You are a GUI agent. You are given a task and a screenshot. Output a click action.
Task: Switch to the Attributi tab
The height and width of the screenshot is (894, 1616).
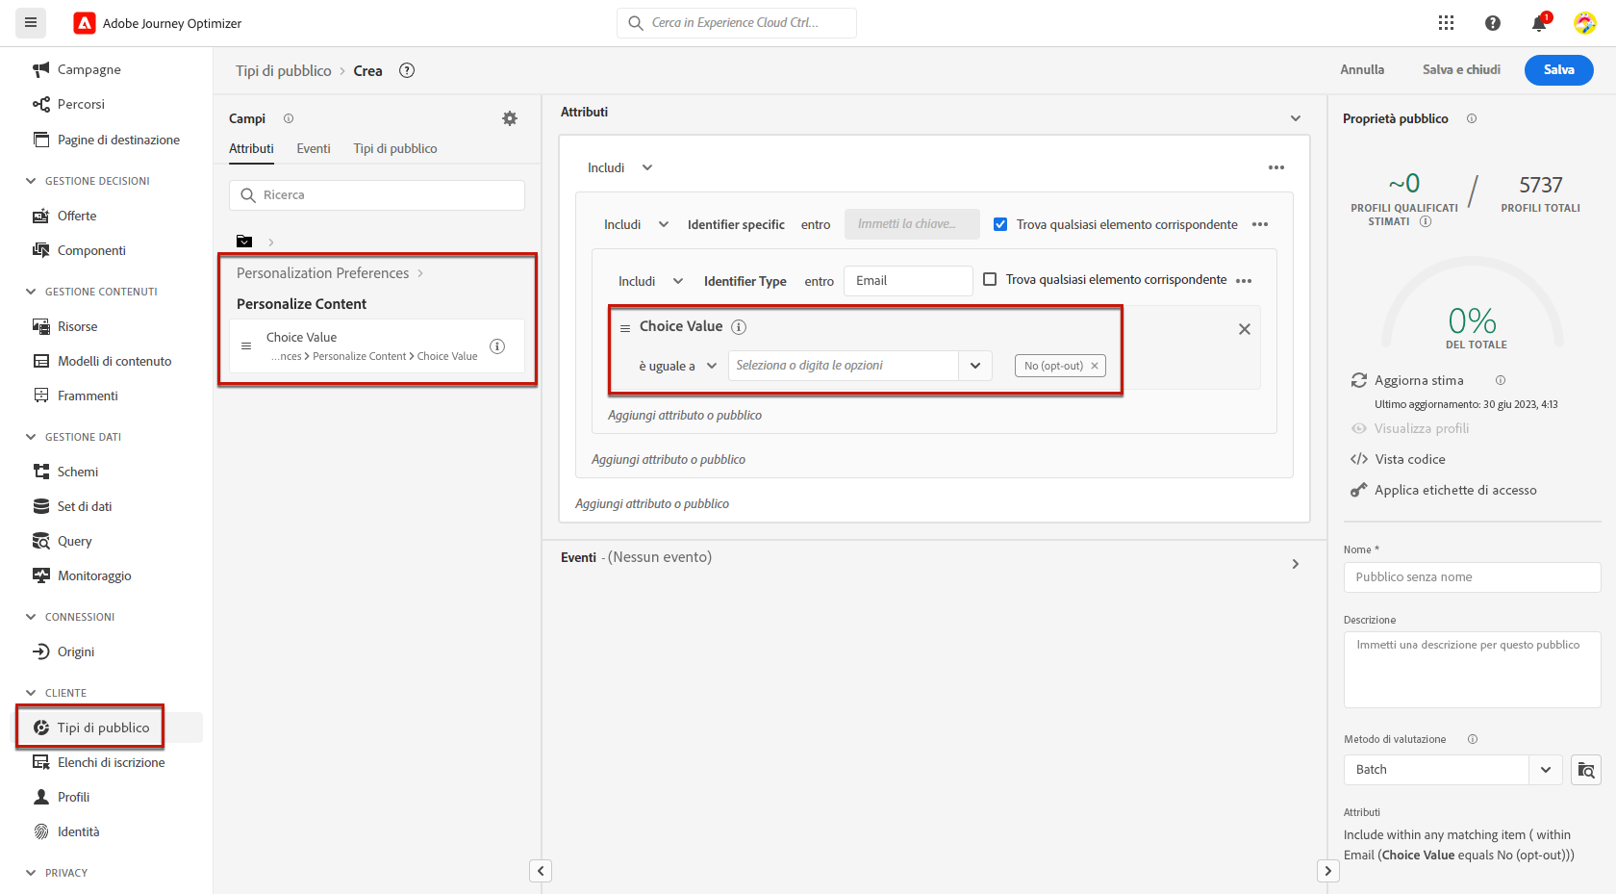tap(251, 148)
